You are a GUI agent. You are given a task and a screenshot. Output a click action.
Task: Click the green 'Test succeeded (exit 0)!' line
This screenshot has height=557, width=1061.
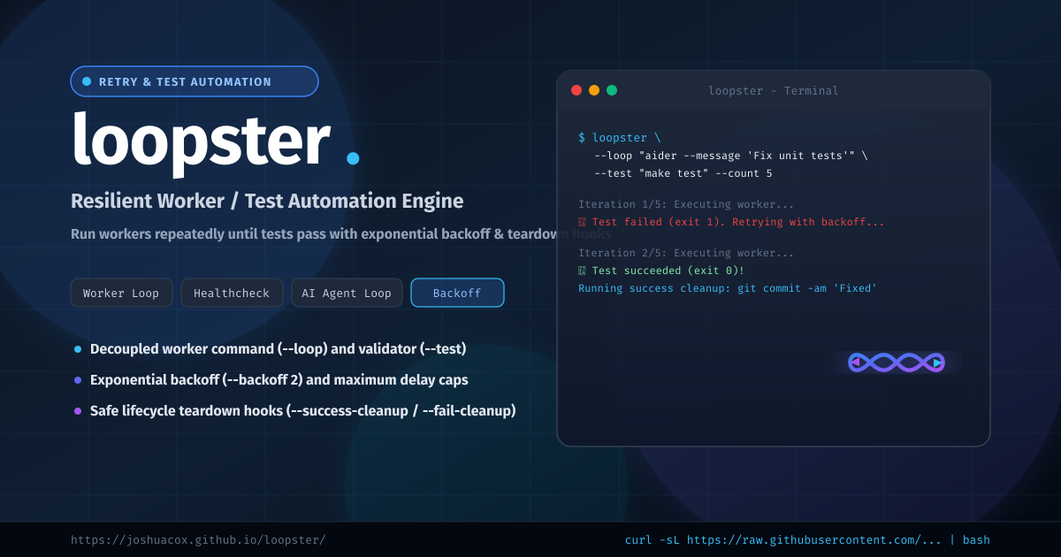click(x=661, y=271)
